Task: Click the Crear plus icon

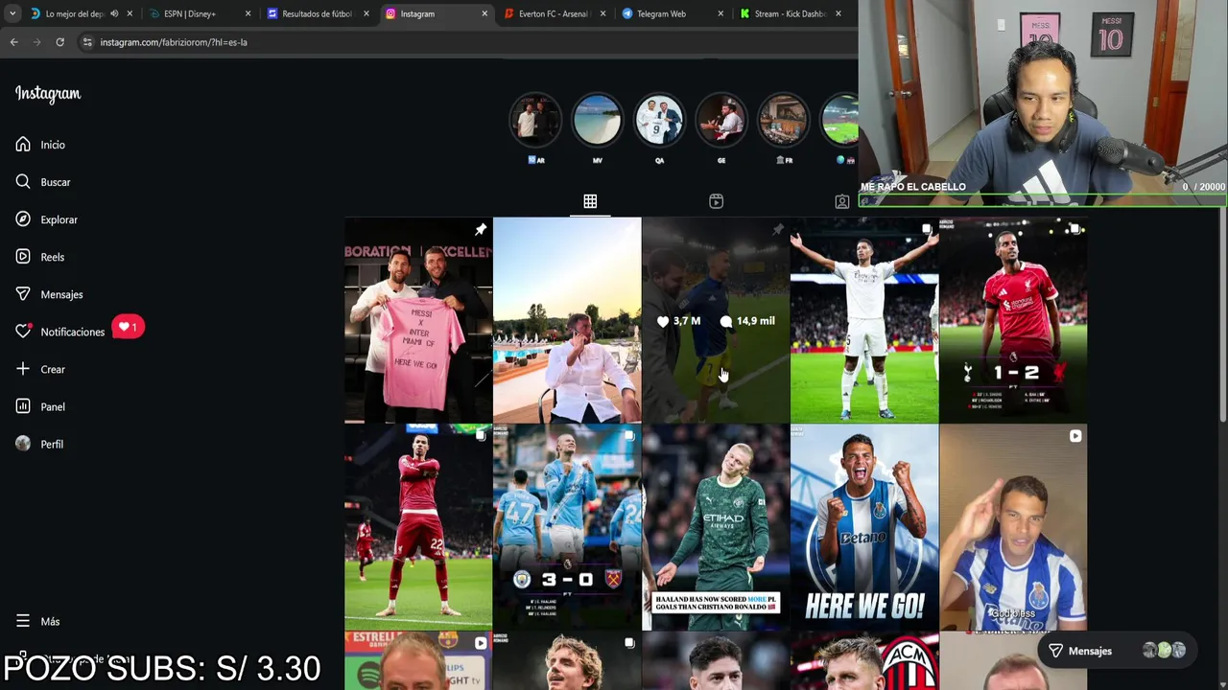Action: pos(23,369)
